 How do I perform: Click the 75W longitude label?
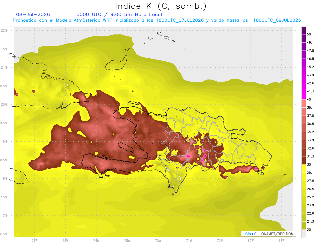[65, 240]
